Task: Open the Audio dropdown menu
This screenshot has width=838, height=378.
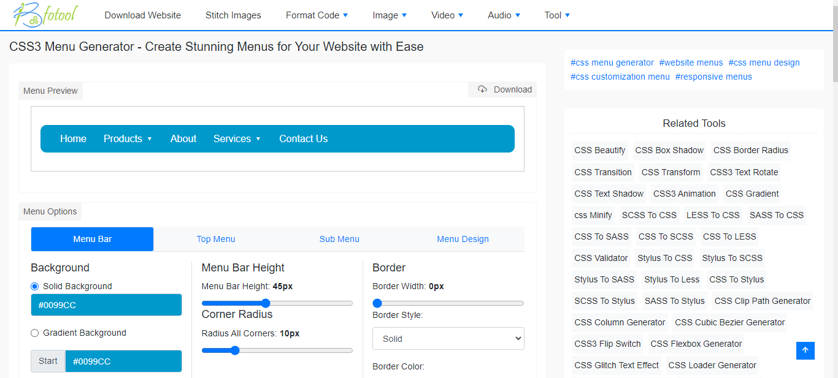Action: pos(503,15)
